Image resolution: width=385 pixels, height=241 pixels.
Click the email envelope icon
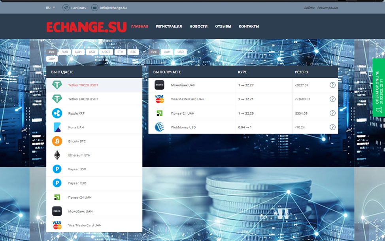[95, 8]
